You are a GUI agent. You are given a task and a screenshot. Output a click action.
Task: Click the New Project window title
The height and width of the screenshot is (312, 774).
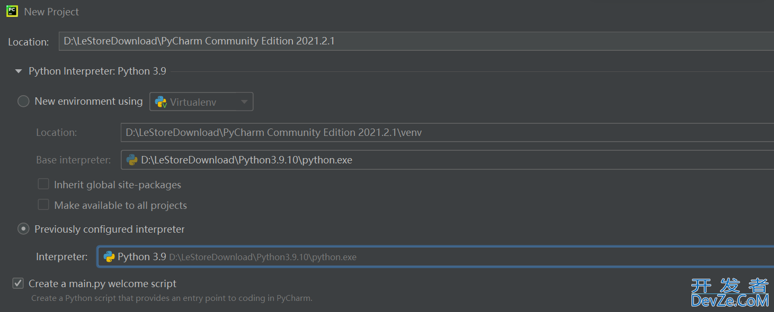(51, 12)
